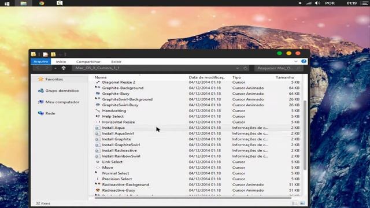Image resolution: width=370 pixels, height=208 pixels.
Task: Switch to large icons view button
Action: tap(302, 203)
